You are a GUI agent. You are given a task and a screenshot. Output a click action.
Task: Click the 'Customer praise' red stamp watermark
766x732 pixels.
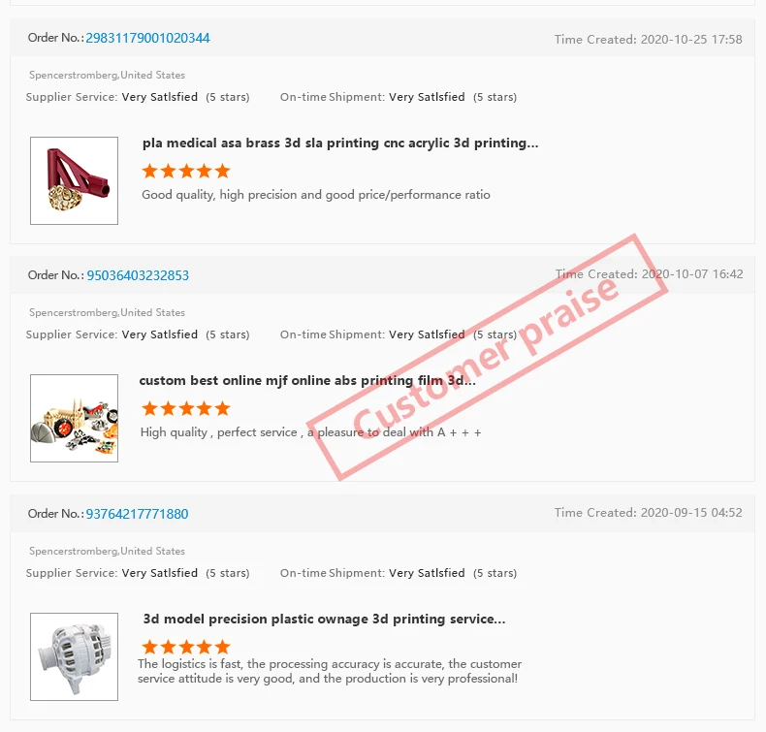(487, 357)
